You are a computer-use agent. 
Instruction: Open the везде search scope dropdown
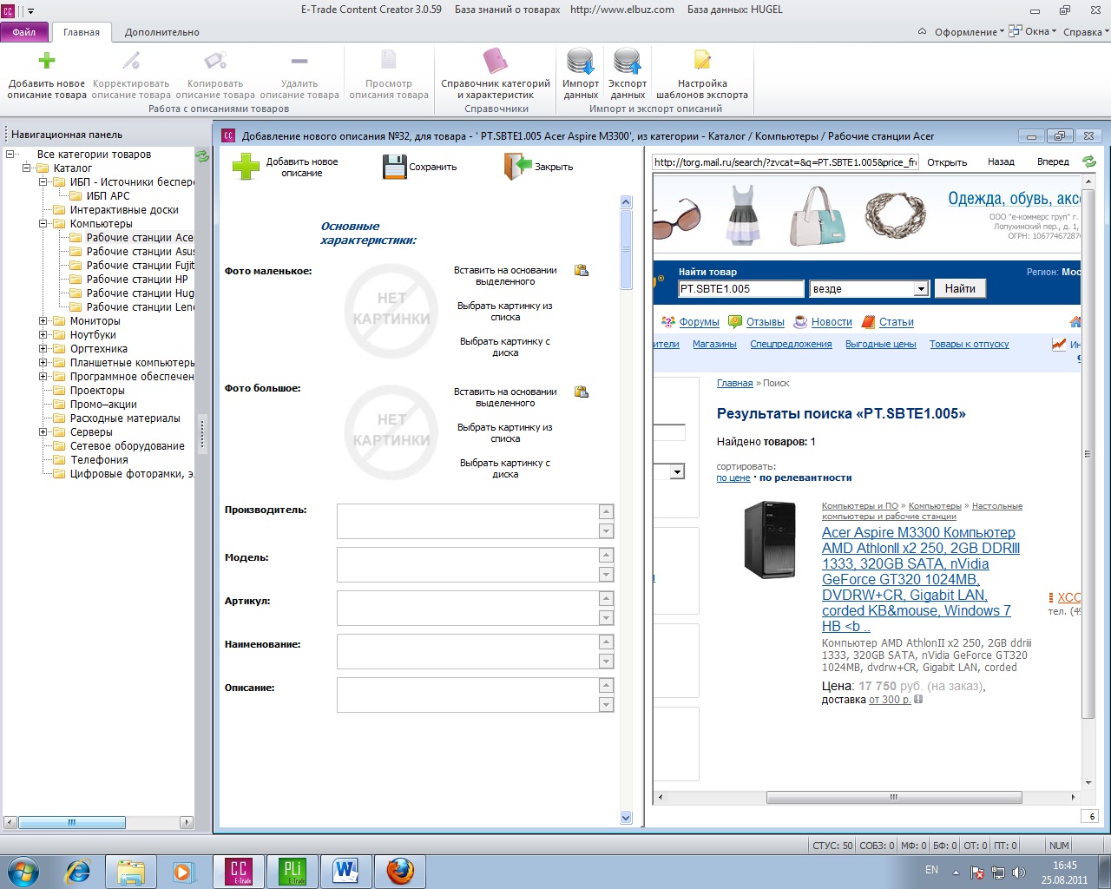pyautogui.click(x=922, y=289)
